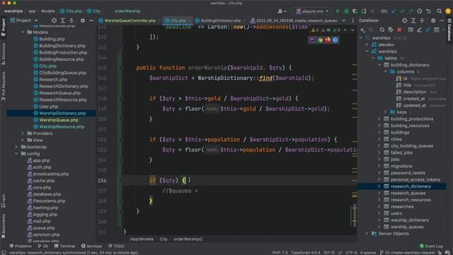Open preview in Safari browser icon

[x=335, y=40]
